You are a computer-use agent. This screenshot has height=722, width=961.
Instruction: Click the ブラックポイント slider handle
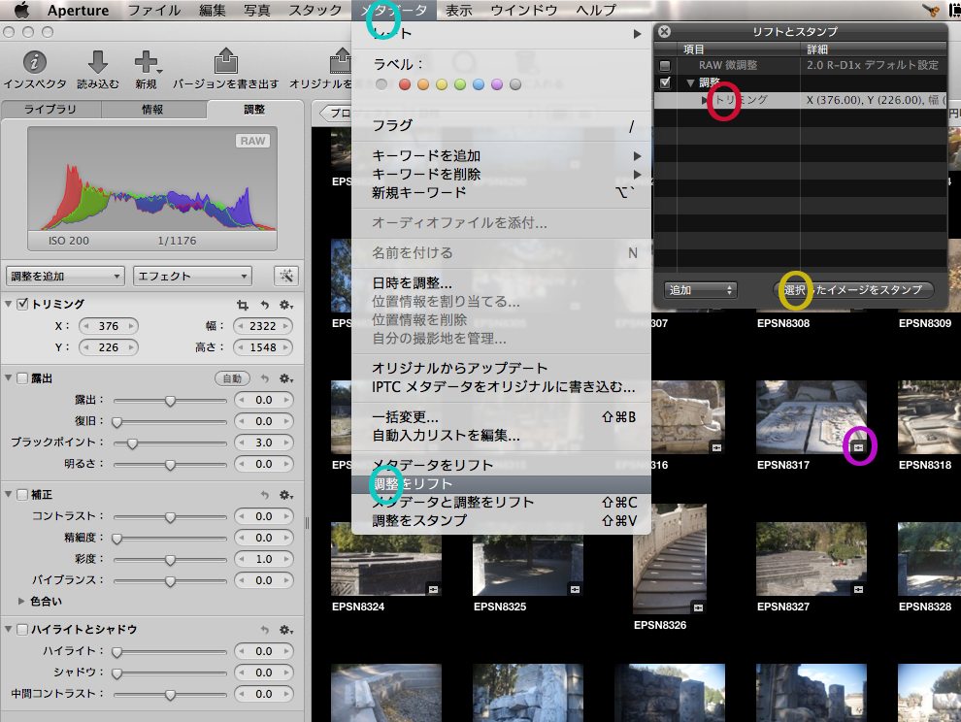(132, 443)
